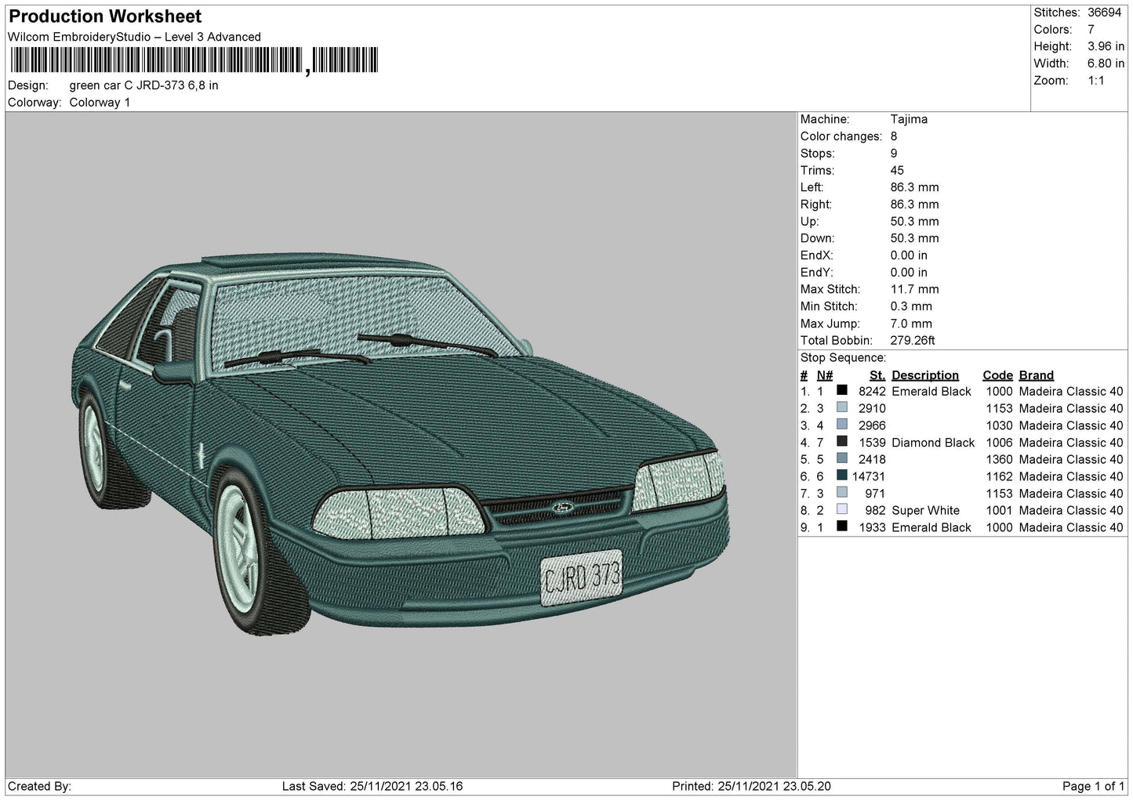This screenshot has width=1133, height=800.
Task: Click the 'Created By:' footer label
Action: click(x=39, y=786)
